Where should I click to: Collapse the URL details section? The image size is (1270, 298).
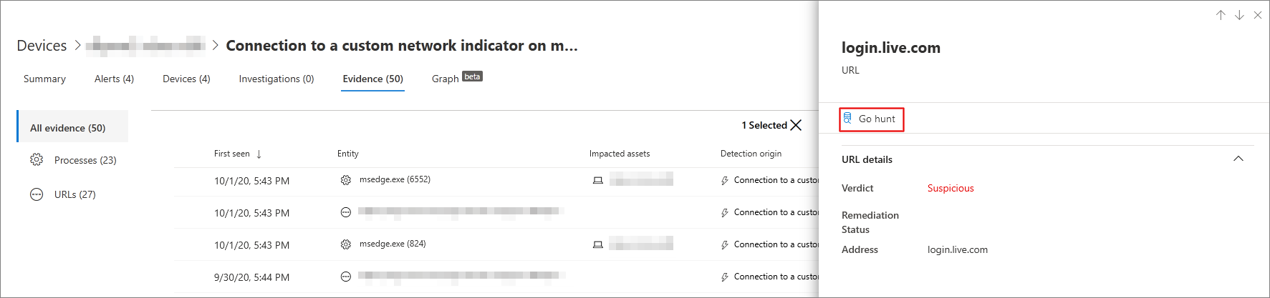click(x=1238, y=159)
